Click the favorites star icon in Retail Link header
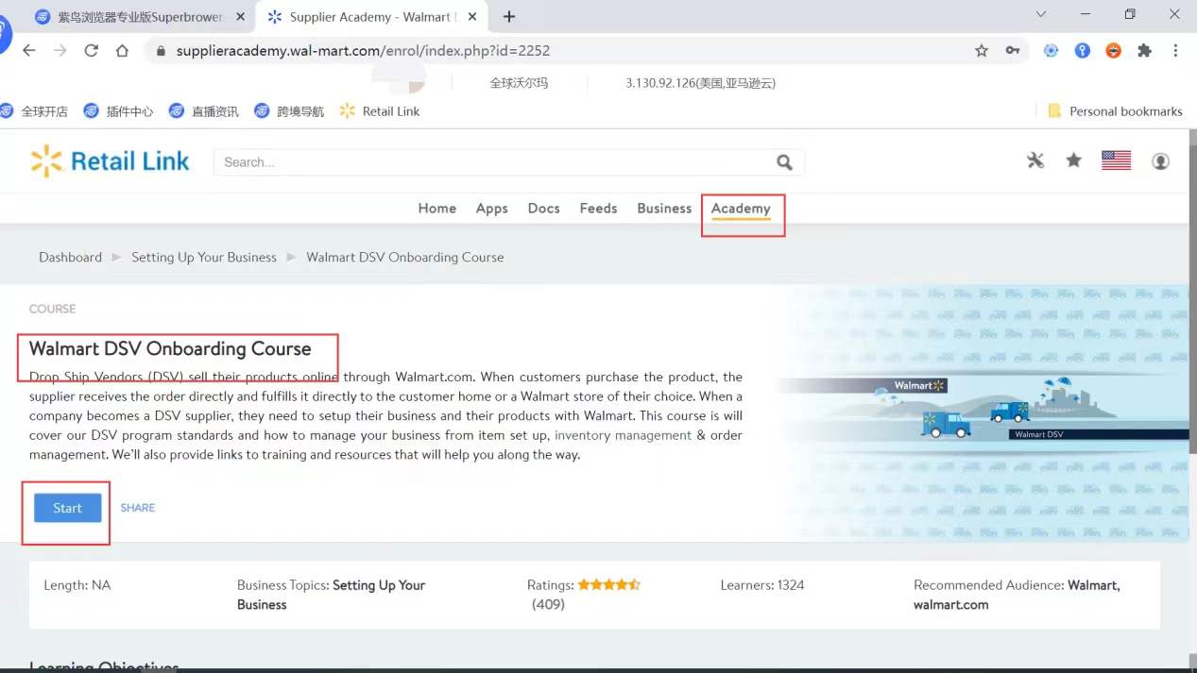 (x=1073, y=160)
